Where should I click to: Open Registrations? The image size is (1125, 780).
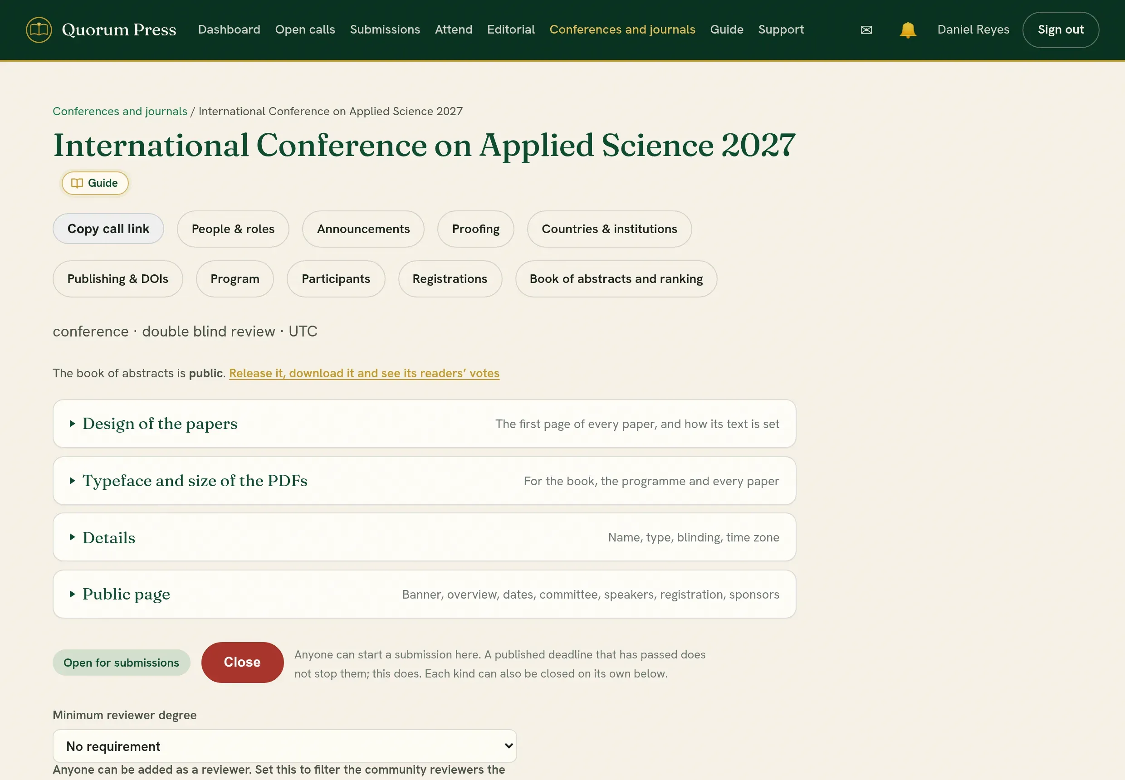[x=450, y=278]
